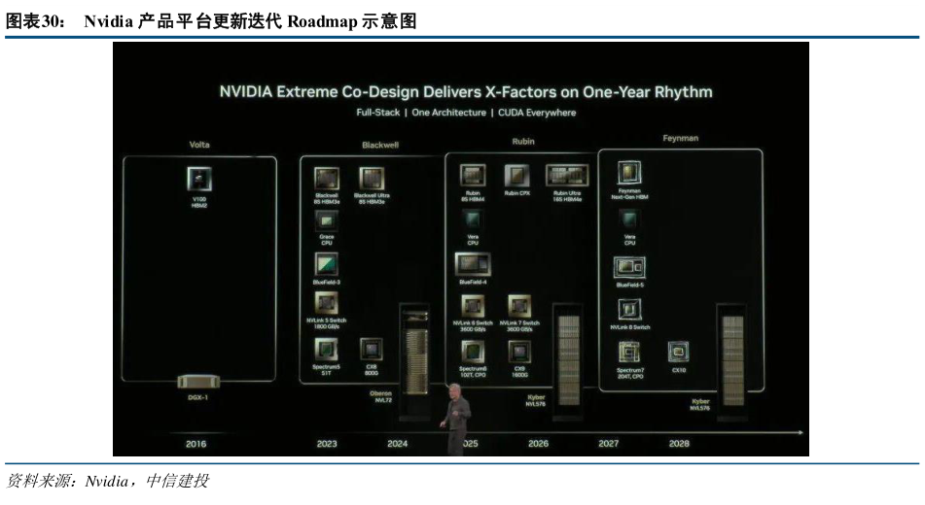This screenshot has width=925, height=505.
Task: Click the BlueField-3 chip image
Action: (326, 264)
